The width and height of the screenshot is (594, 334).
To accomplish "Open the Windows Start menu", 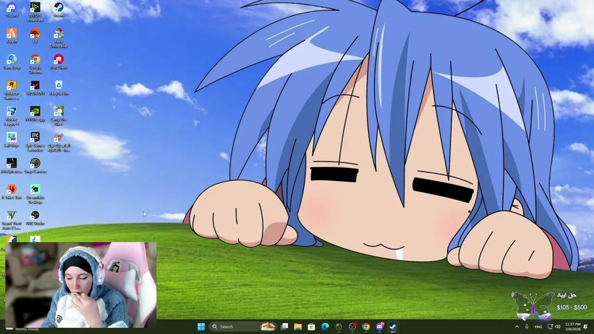I will pos(201,327).
